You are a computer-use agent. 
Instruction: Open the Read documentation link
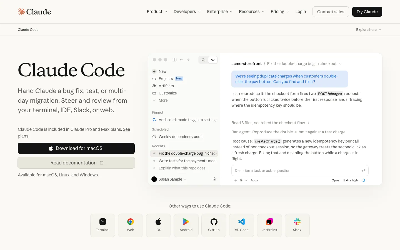pos(76,163)
